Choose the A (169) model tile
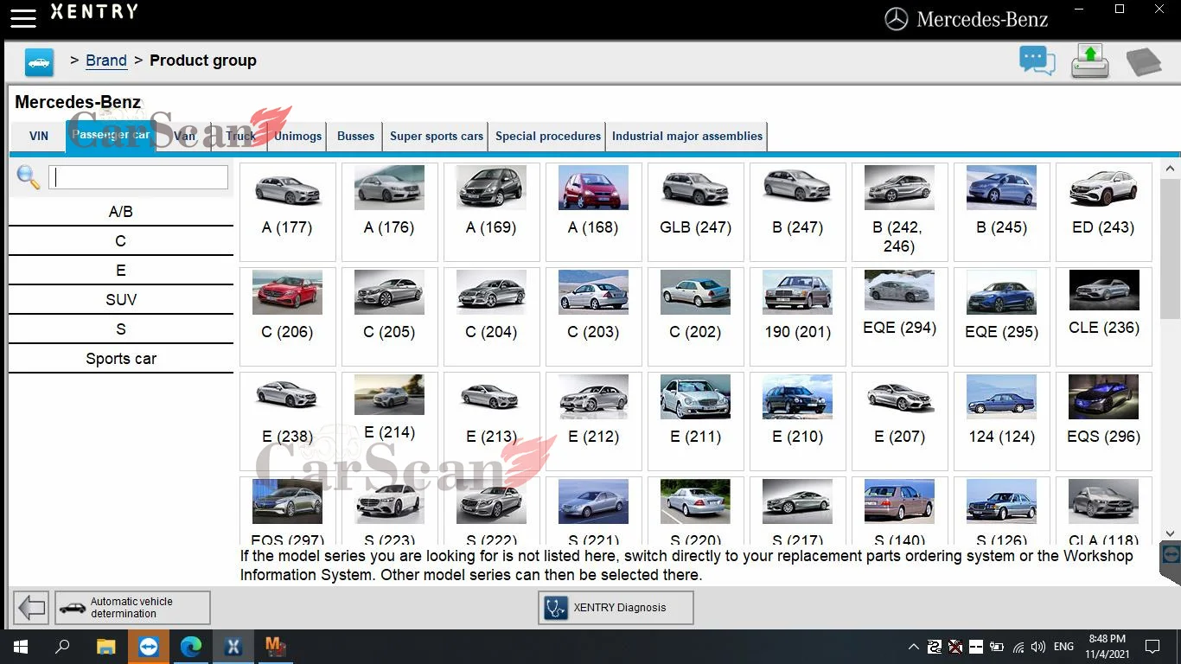 tap(492, 212)
